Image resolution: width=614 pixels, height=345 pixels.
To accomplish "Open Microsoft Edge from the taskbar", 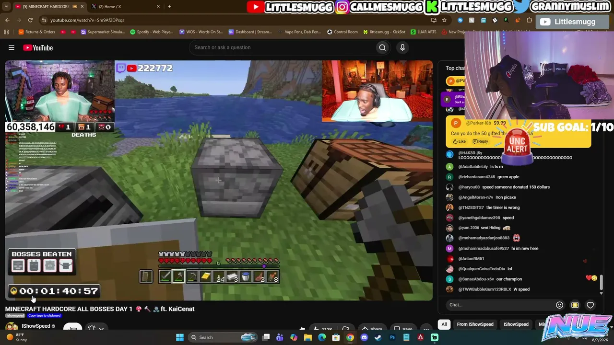I will [x=322, y=337].
